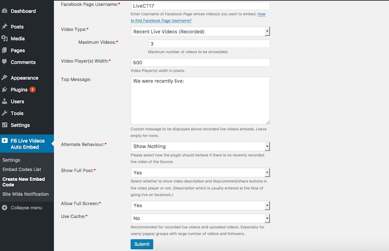Expand the Alternate Behaviour dropdown
389x251 pixels.
[201, 146]
